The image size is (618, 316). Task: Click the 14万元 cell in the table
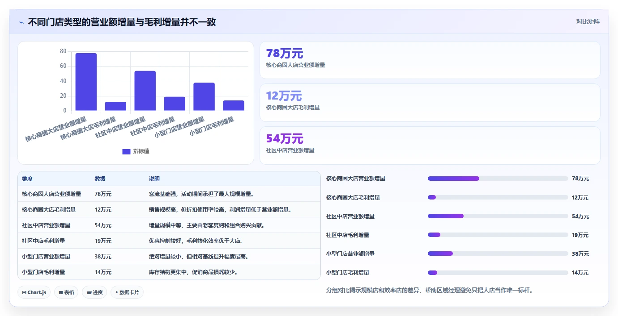coord(103,272)
